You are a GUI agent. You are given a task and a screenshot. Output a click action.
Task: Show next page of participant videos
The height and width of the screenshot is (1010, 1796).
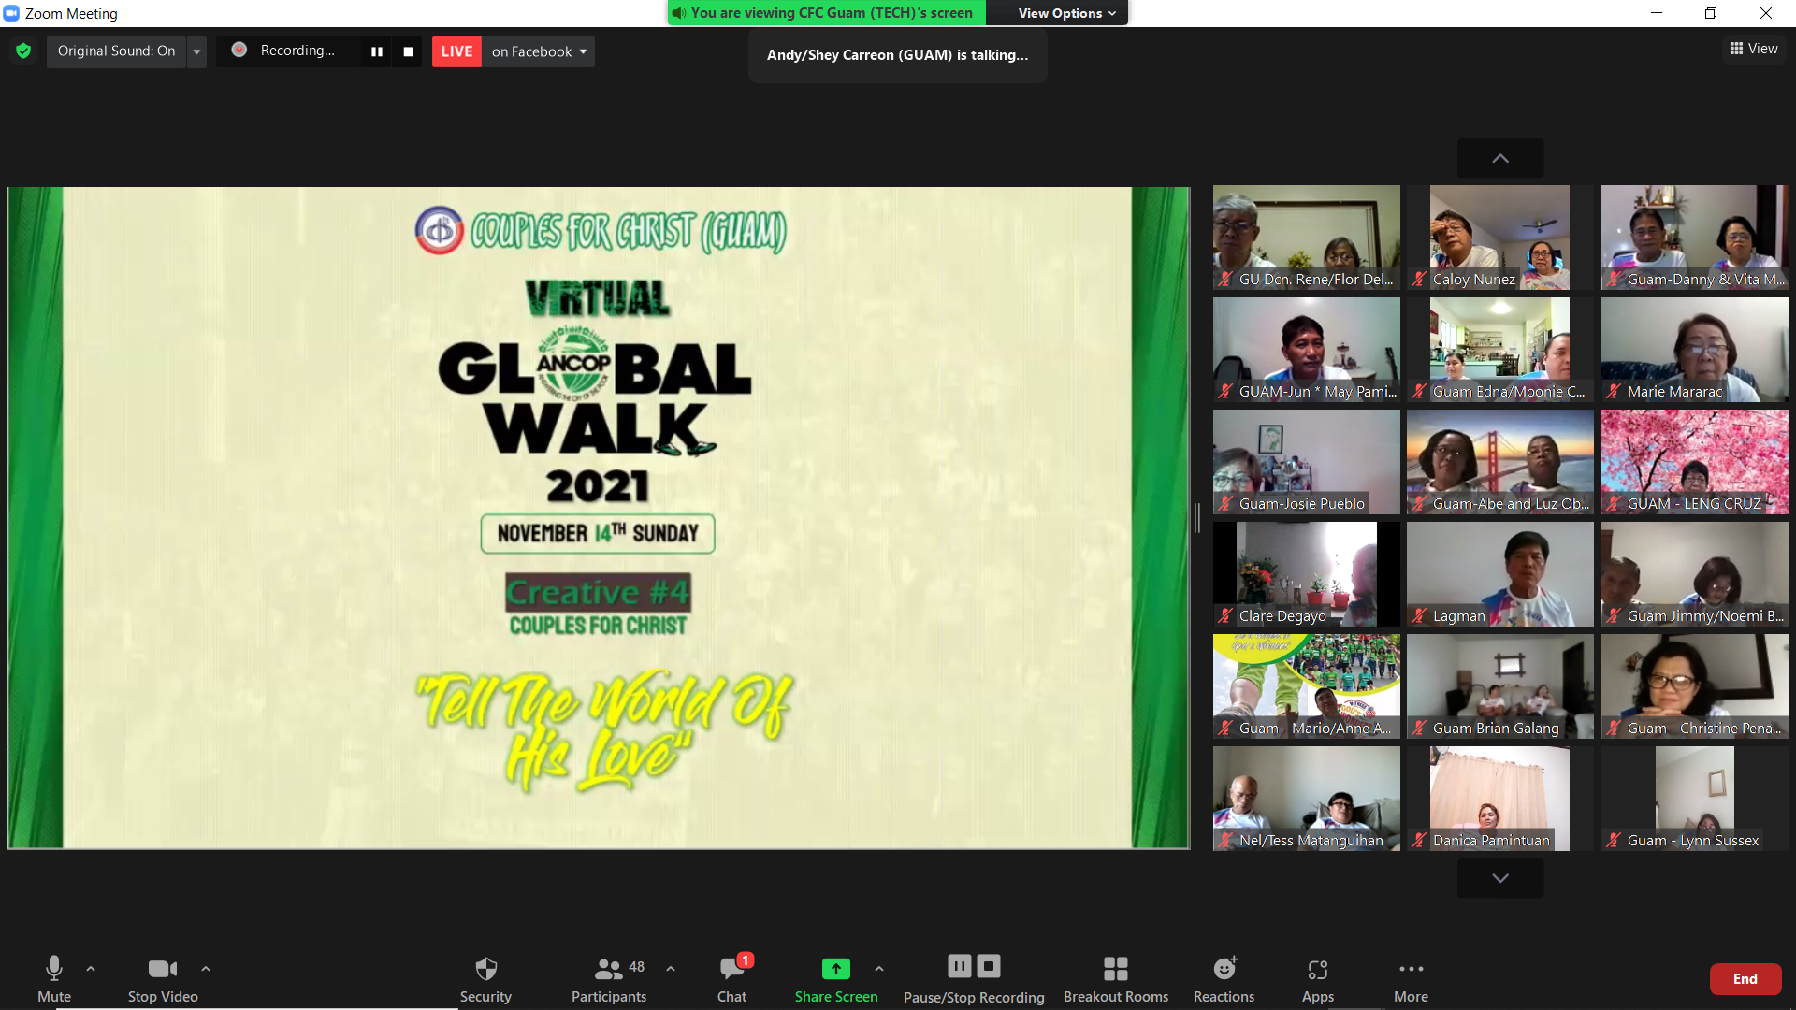coord(1500,878)
